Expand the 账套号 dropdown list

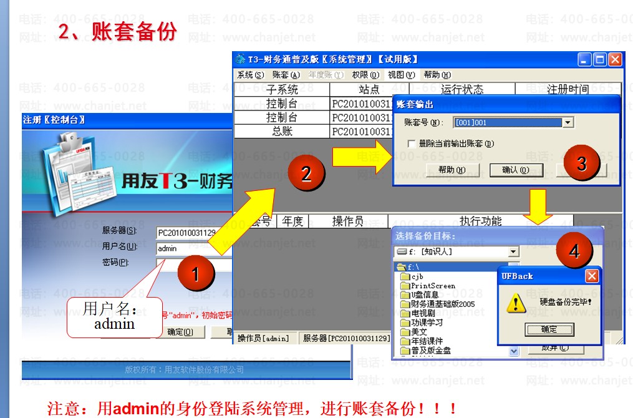tap(568, 122)
